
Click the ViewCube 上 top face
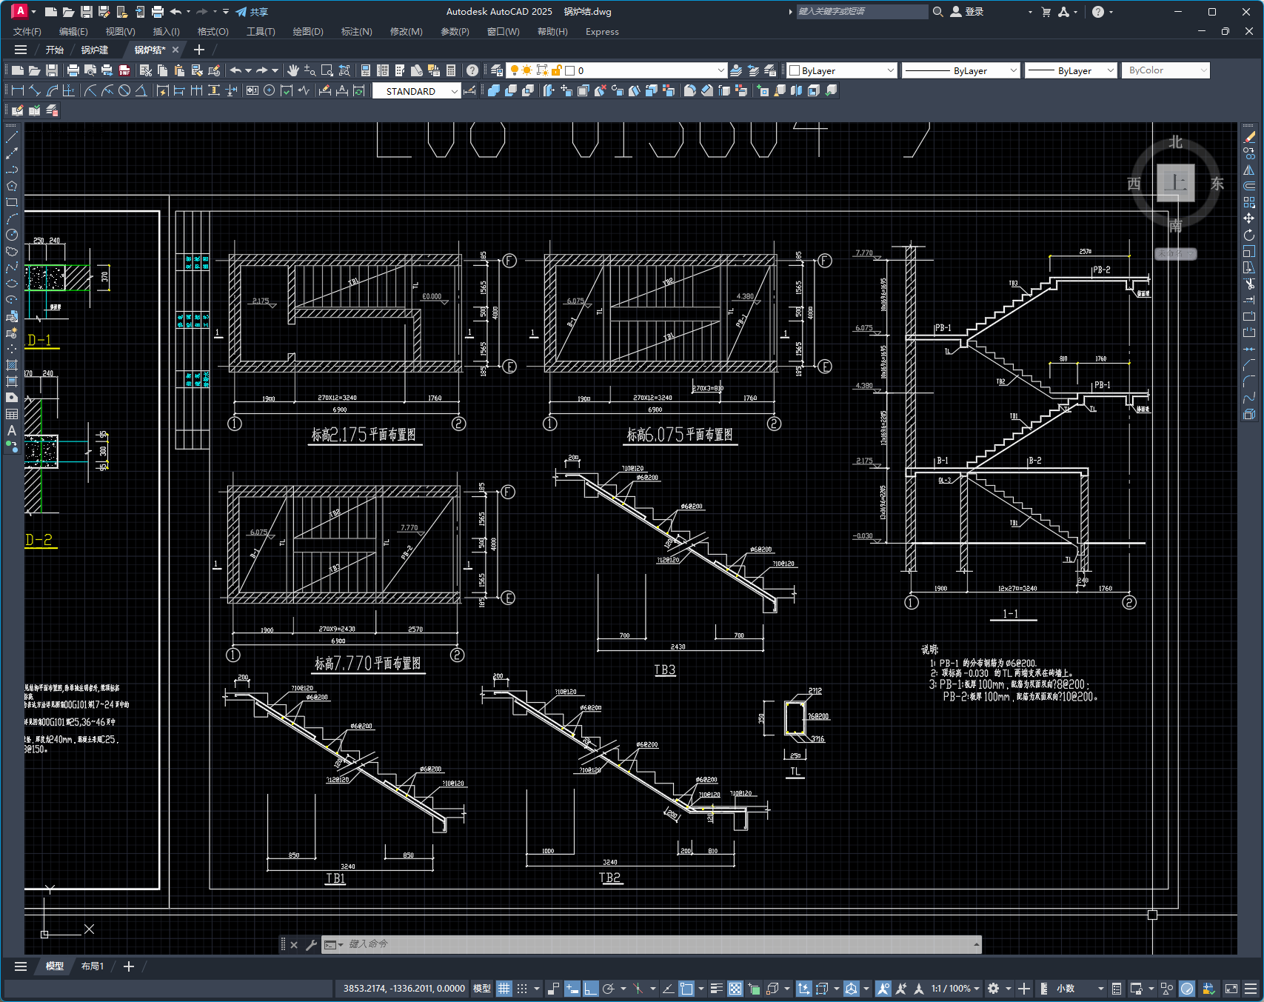click(1175, 183)
